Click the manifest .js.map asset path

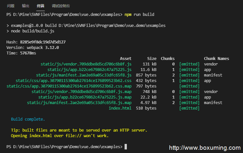pyautogui.click(x=79, y=103)
